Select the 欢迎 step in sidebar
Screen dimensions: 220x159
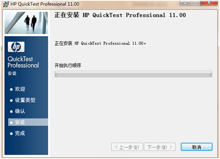tap(18, 89)
